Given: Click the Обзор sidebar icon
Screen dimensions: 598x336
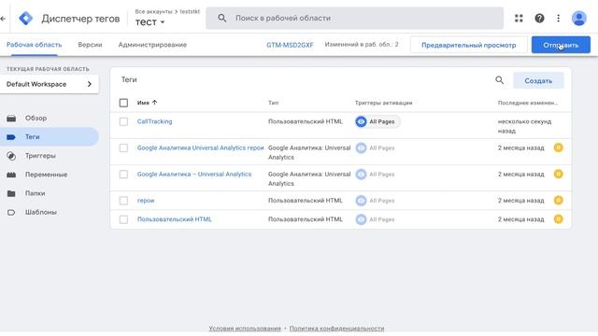Looking at the screenshot, I should point(11,119).
